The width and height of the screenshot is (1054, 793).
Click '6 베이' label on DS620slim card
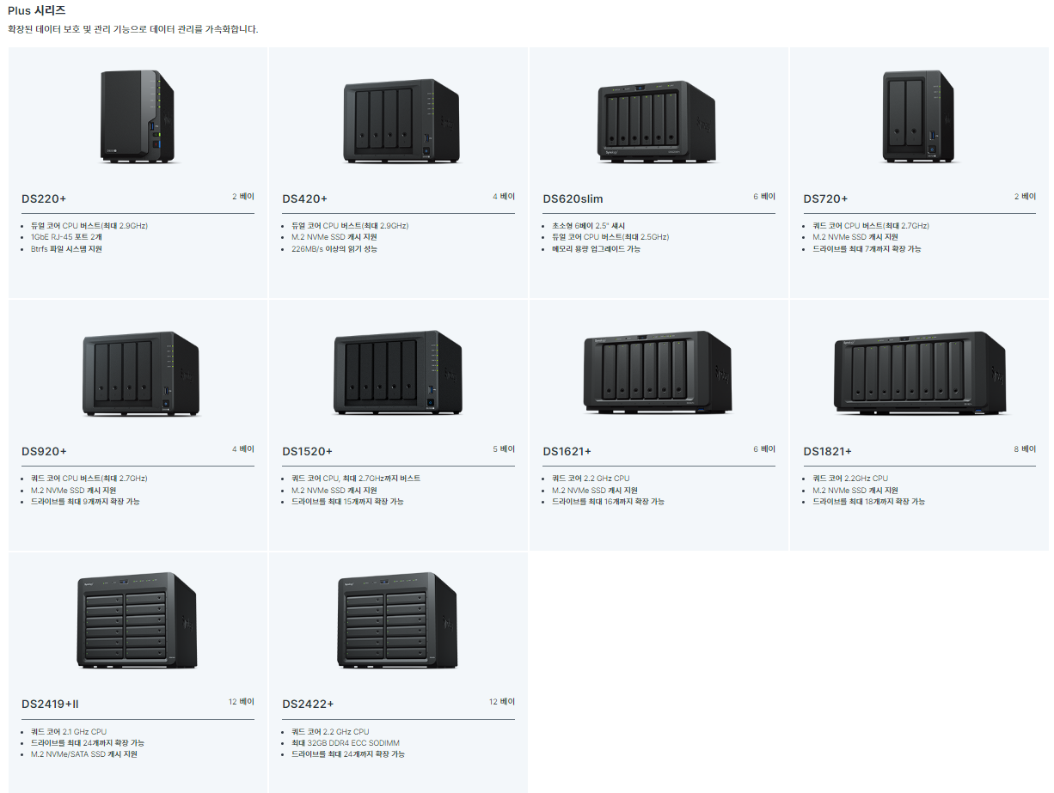tap(764, 197)
